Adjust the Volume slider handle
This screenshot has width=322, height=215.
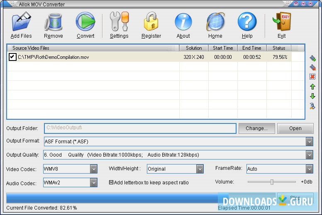pyautogui.click(x=272, y=182)
